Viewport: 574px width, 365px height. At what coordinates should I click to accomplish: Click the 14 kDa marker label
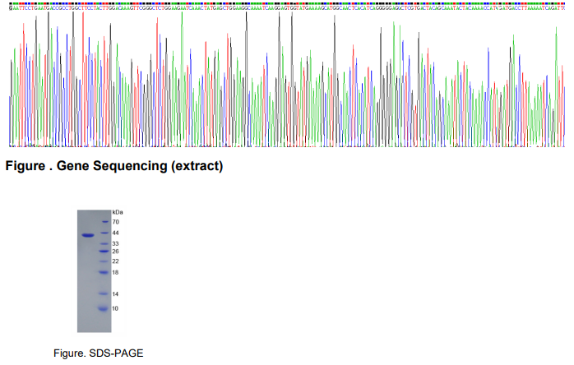[116, 293]
